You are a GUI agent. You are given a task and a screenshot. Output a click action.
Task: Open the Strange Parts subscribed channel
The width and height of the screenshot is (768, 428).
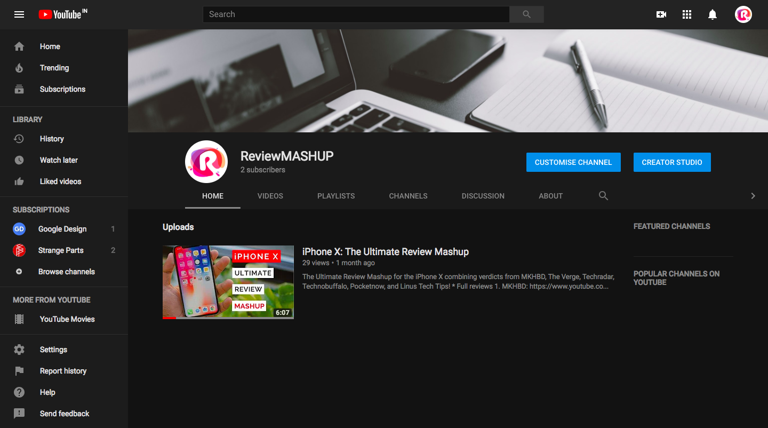pos(61,250)
